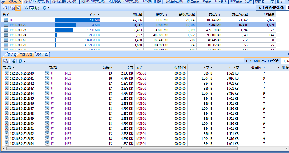289x153 pixels.
Task: Click the save icon in TCP session toolbar
Action: [x=6, y=61]
